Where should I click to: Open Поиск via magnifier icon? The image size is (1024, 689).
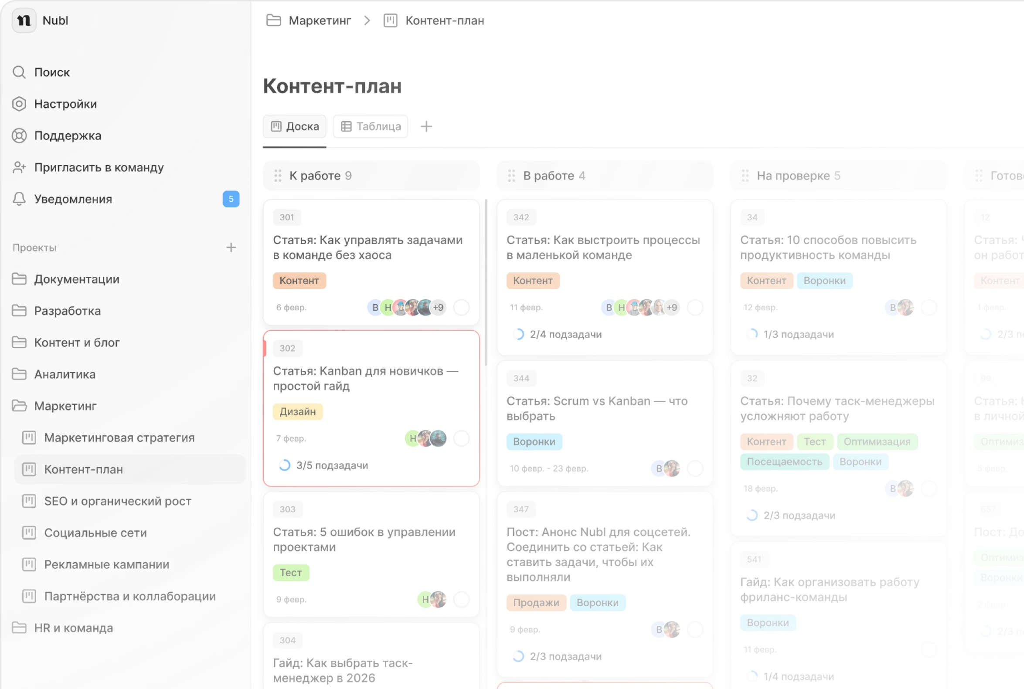(x=19, y=72)
